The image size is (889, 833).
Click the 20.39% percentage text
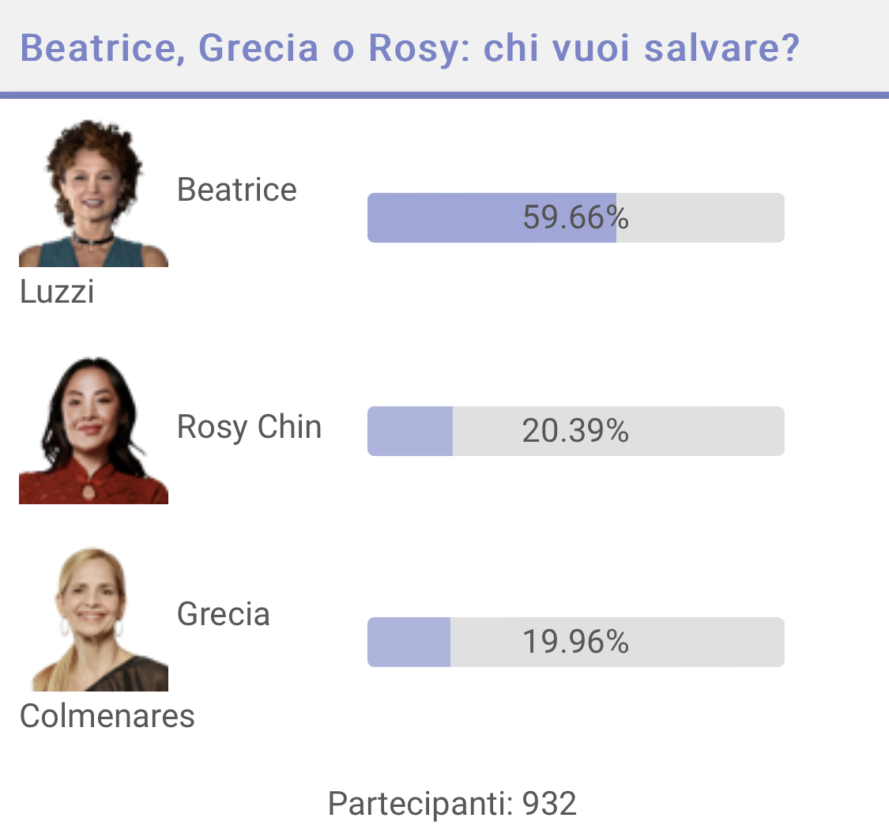pos(576,431)
